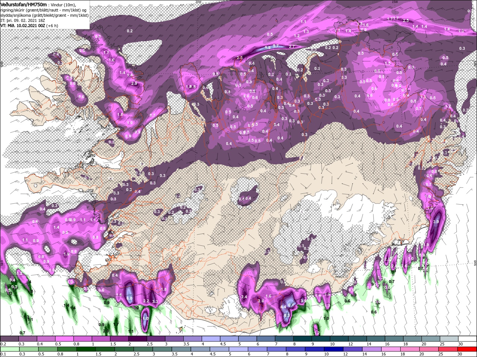Image resolution: width=477 pixels, height=357 pixels.
Task: Click the 'slydda/snjókoma (grátt/bleikt/grænt' description line
Action: (44, 15)
